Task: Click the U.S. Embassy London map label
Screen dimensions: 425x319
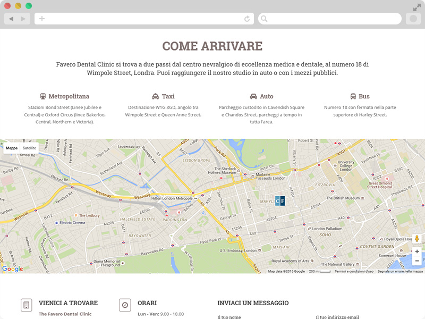Action: pos(238,250)
